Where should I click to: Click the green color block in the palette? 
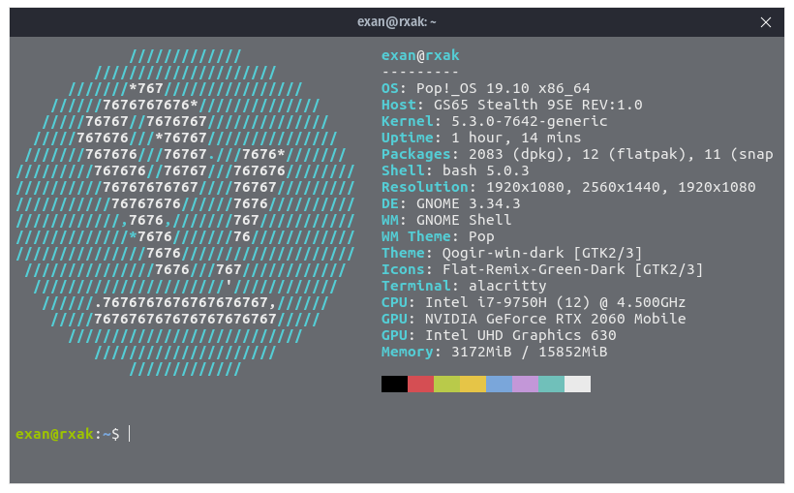[447, 385]
